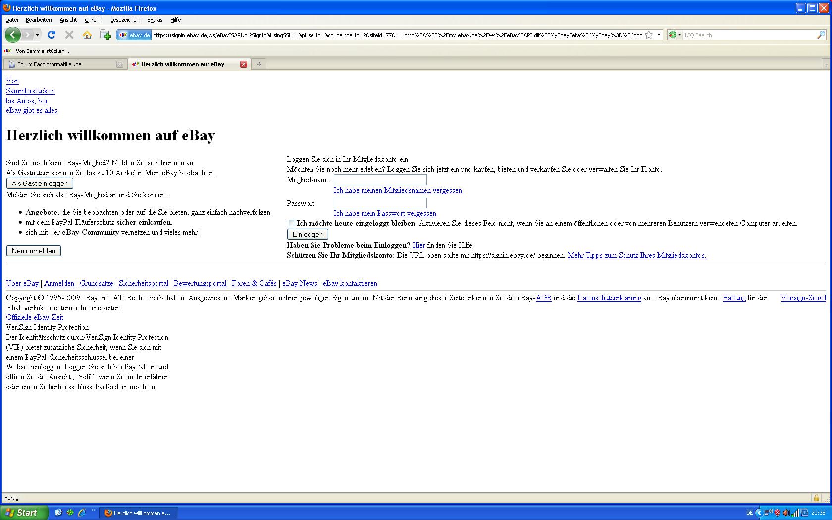Viewport: 832px width, 520px height.
Task: Open Show Desktop quick launch icon
Action: click(58, 513)
